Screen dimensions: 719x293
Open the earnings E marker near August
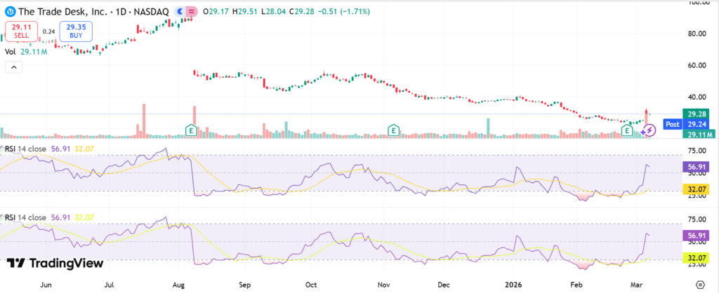[190, 130]
